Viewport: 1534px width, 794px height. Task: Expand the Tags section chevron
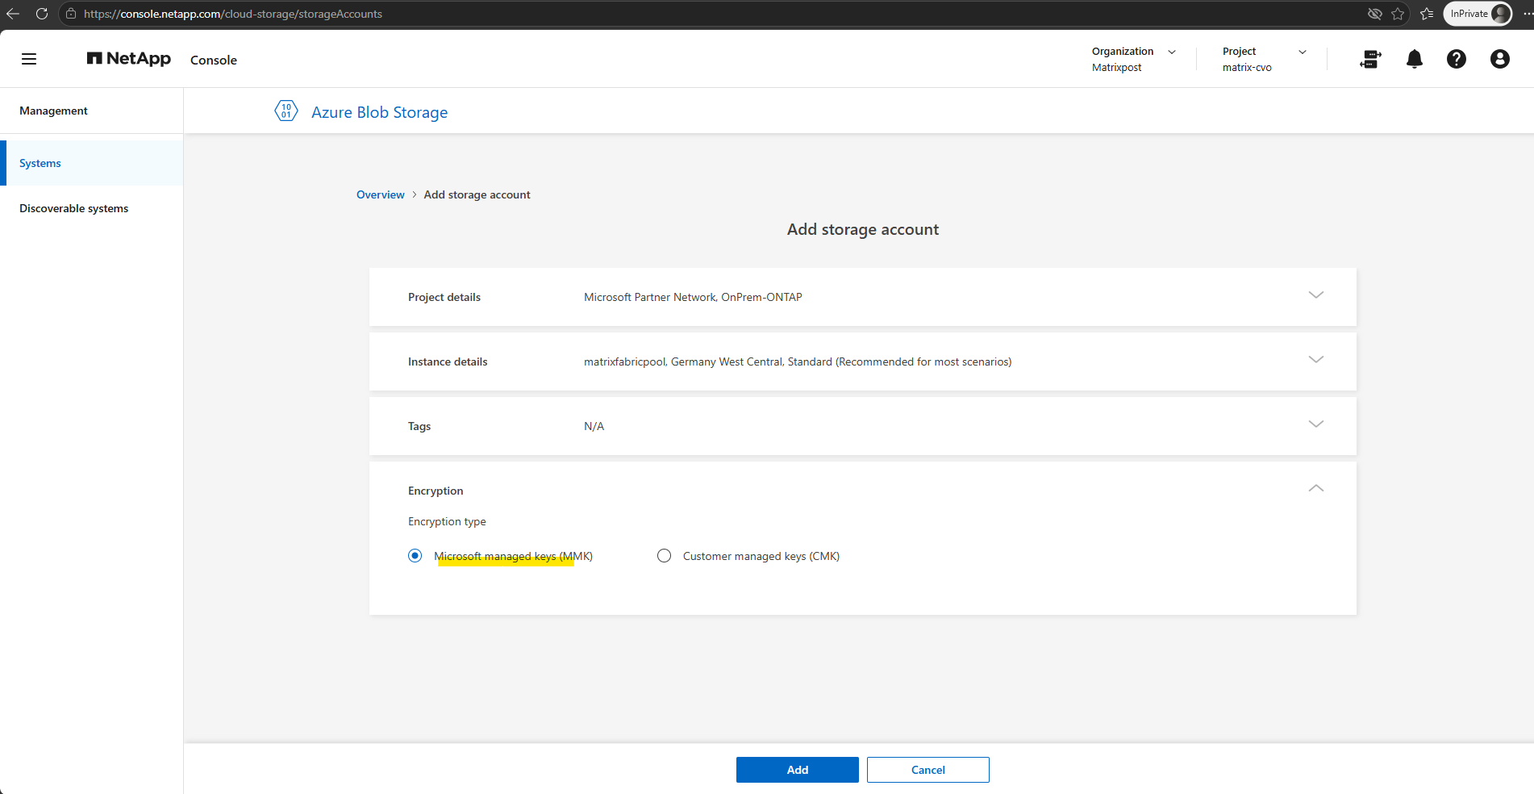(x=1316, y=424)
